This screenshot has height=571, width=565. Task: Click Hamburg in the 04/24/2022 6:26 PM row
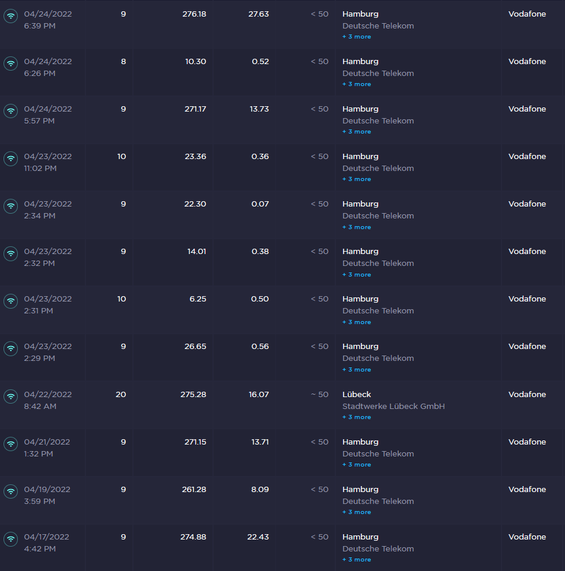point(360,62)
